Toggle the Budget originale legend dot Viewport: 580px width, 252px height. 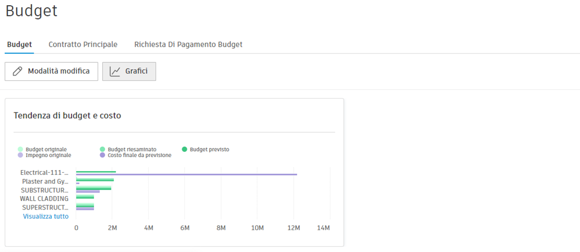pos(20,149)
